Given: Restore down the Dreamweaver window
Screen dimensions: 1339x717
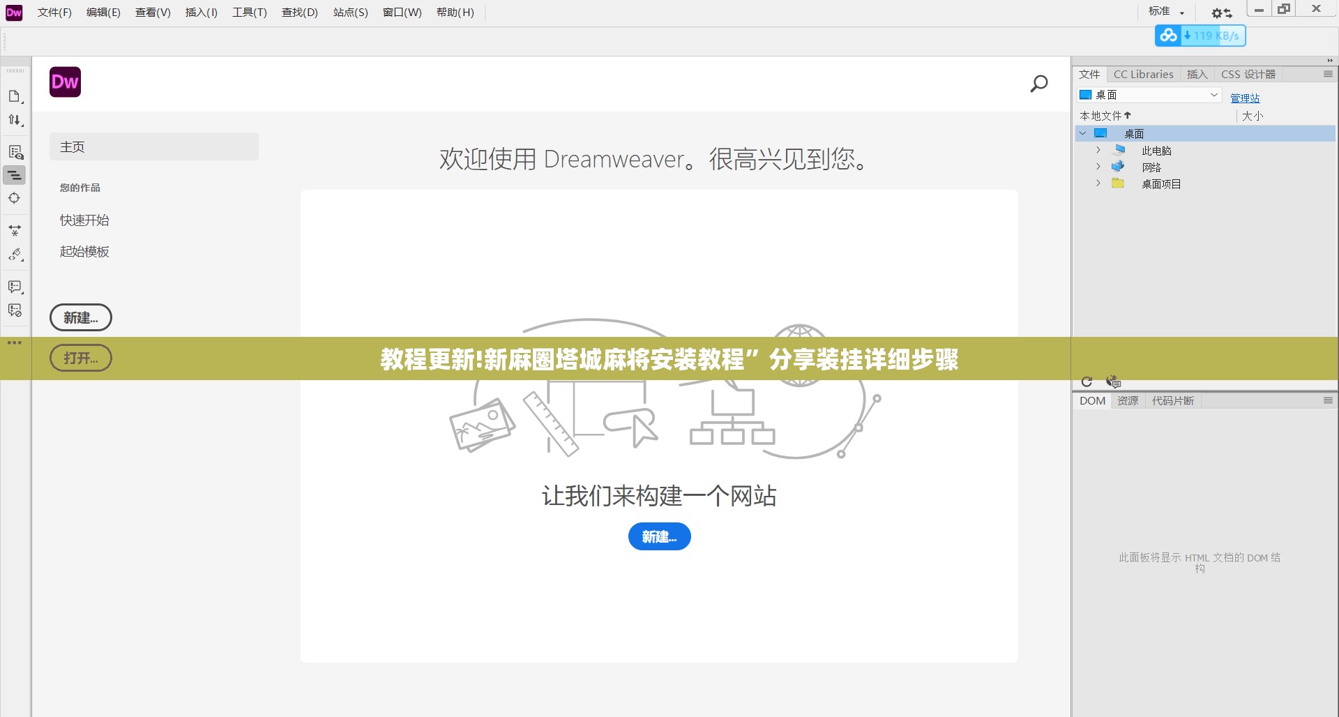Looking at the screenshot, I should (x=1284, y=9).
